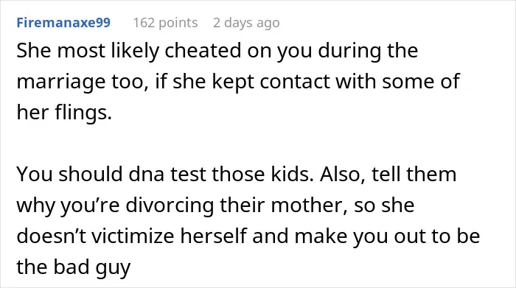
Task: Click the word mother in the comment
Action: click(x=309, y=206)
